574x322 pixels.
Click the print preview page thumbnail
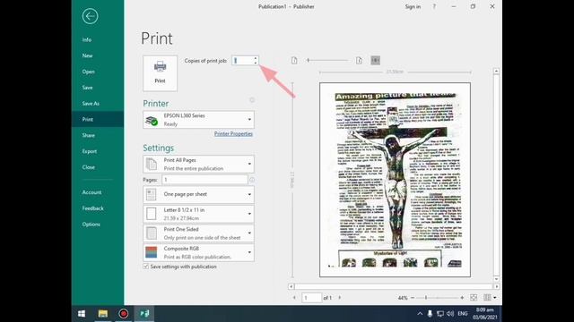tap(395, 180)
